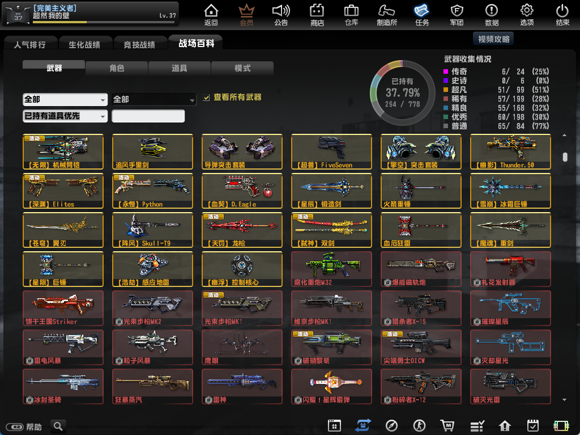Open the 火箭重锤 weapon card
This screenshot has height=435, width=580.
[x=421, y=191]
